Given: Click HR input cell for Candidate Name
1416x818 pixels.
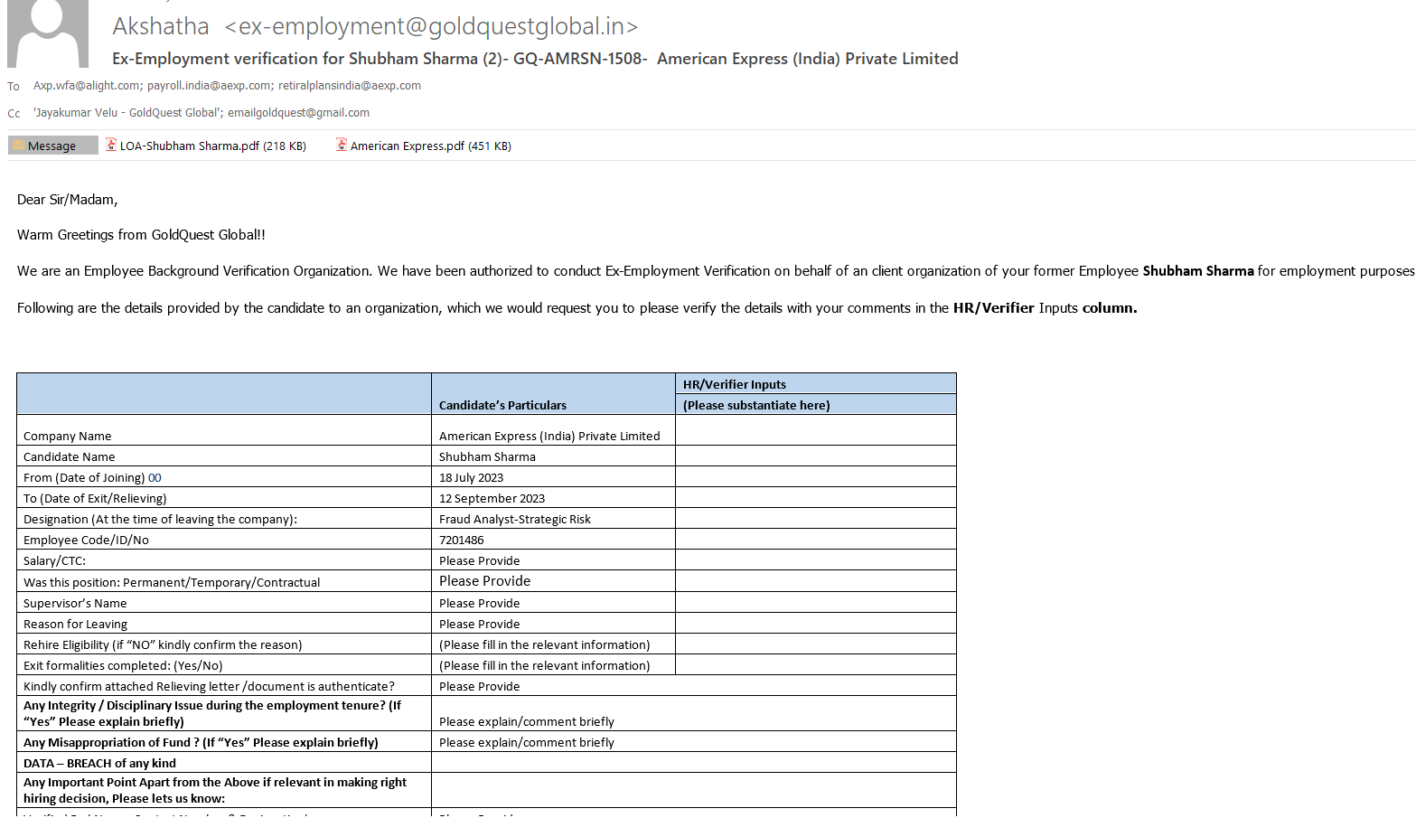Looking at the screenshot, I should coord(815,456).
